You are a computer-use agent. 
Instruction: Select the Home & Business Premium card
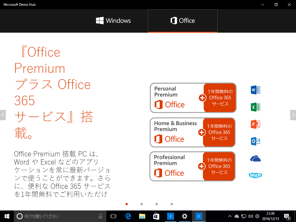coord(193,132)
